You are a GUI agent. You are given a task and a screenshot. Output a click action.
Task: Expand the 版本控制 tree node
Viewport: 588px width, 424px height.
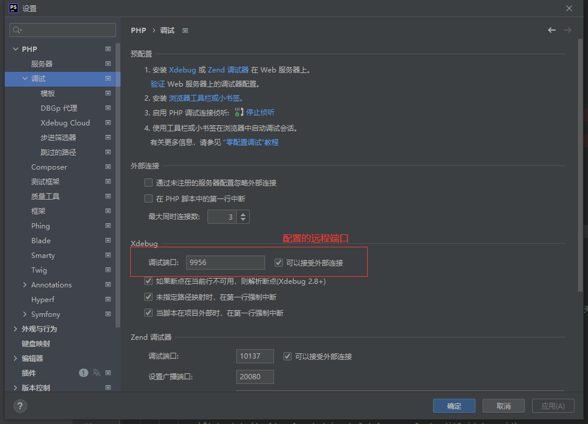tap(15, 387)
